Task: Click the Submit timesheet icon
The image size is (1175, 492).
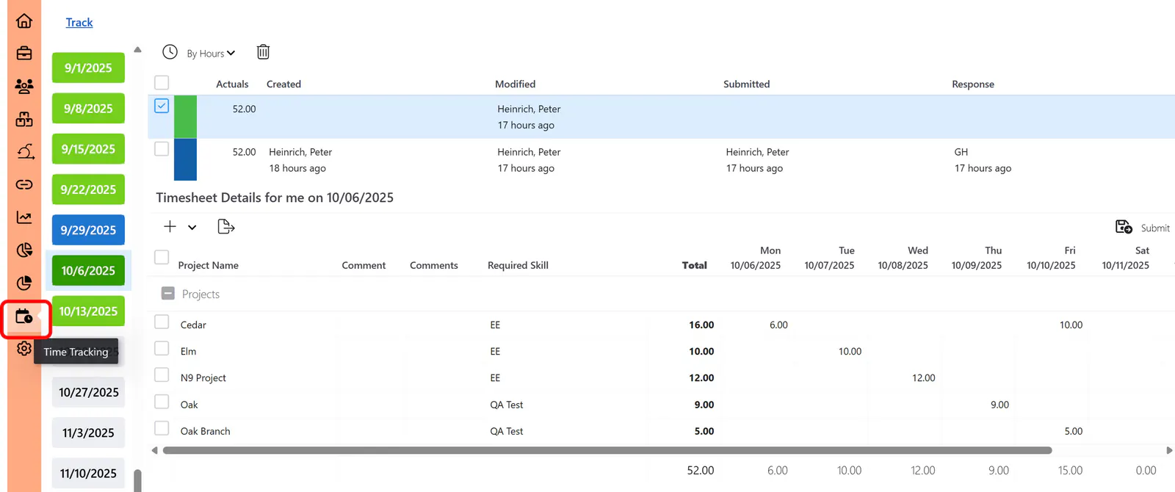Action: click(x=1124, y=227)
